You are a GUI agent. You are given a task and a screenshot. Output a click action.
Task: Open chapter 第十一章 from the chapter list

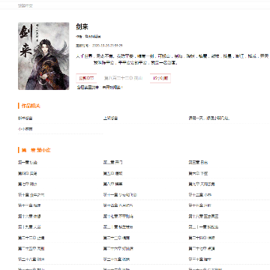pos(120,195)
